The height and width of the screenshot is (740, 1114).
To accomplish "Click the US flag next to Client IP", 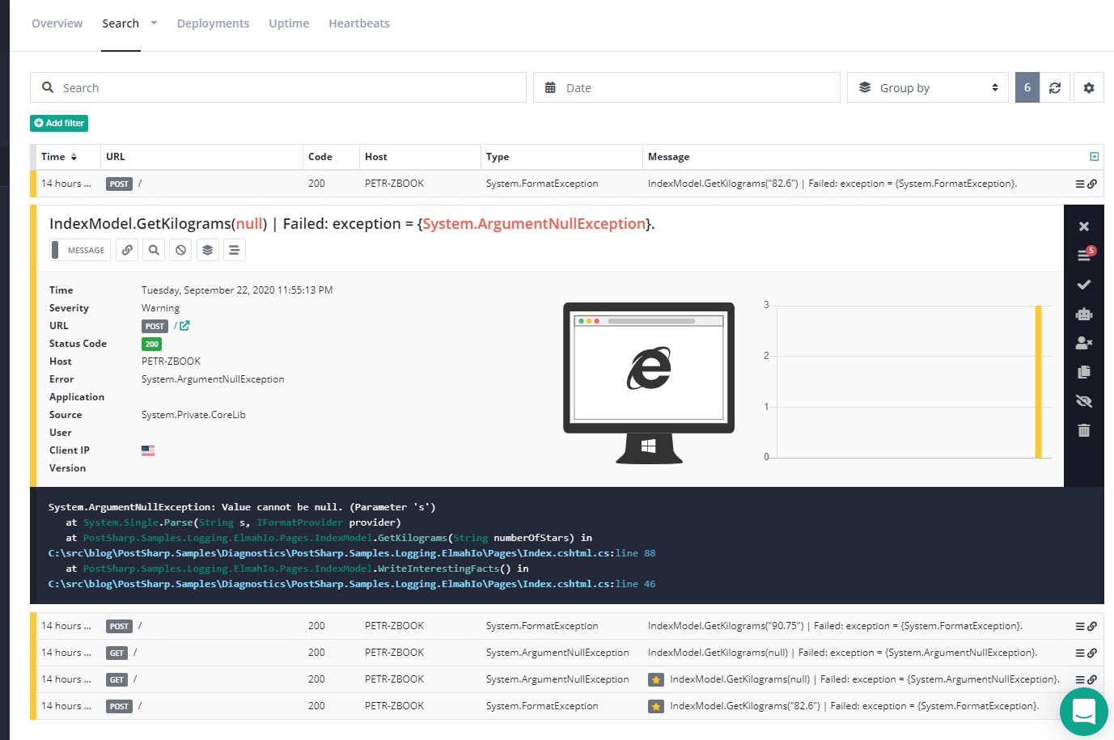I will (148, 450).
